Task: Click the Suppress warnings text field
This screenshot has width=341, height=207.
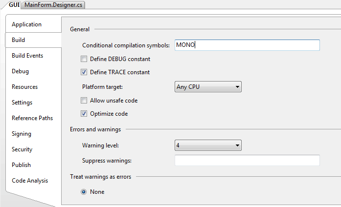Action: pyautogui.click(x=247, y=161)
